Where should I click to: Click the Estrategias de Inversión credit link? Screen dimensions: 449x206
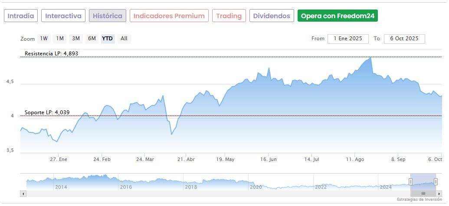pos(418,200)
